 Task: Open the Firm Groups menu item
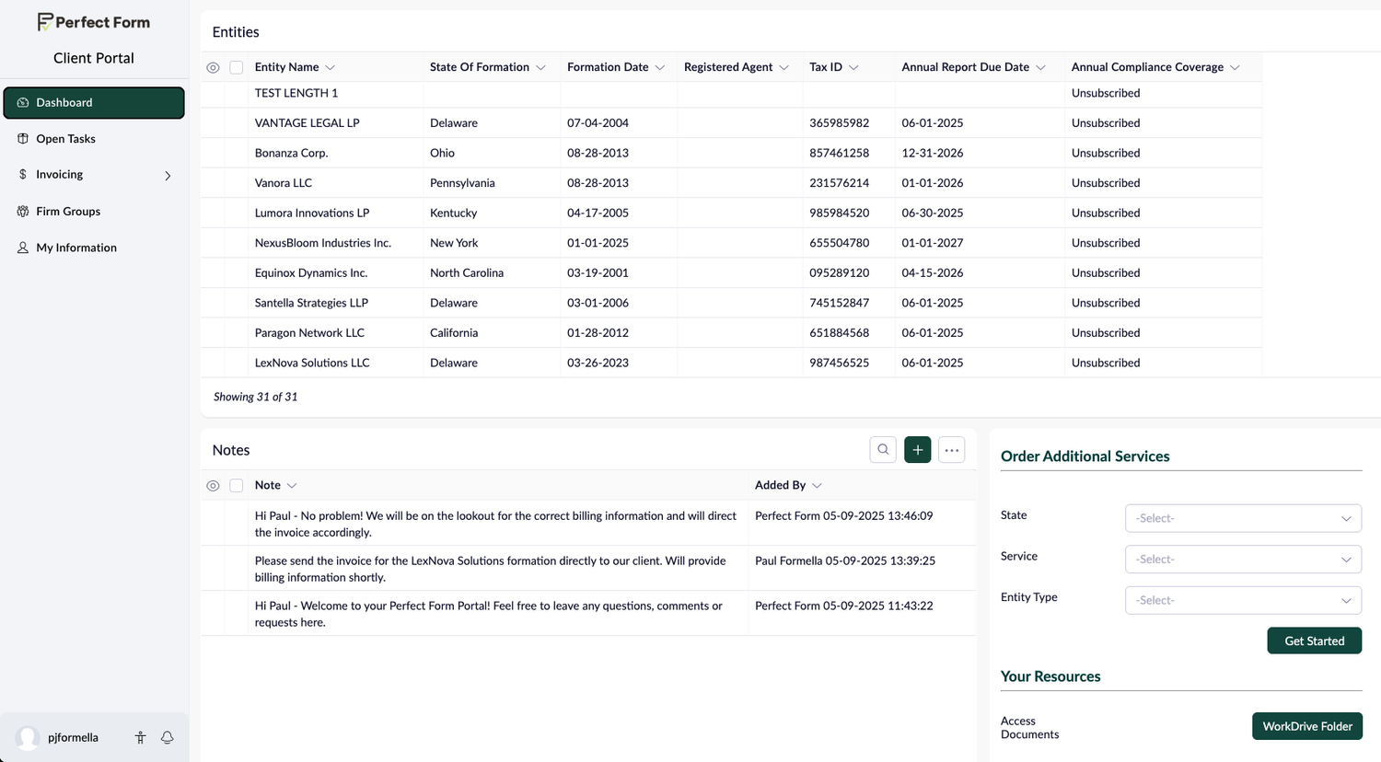pyautogui.click(x=94, y=212)
